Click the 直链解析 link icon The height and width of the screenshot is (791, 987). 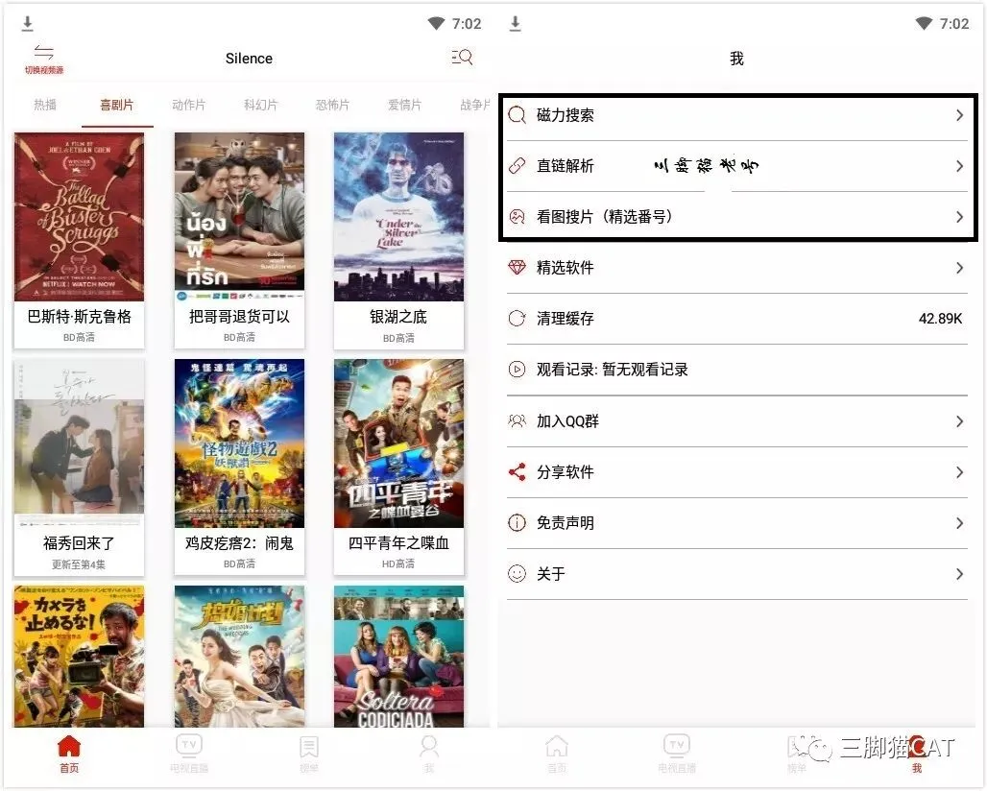tap(517, 166)
